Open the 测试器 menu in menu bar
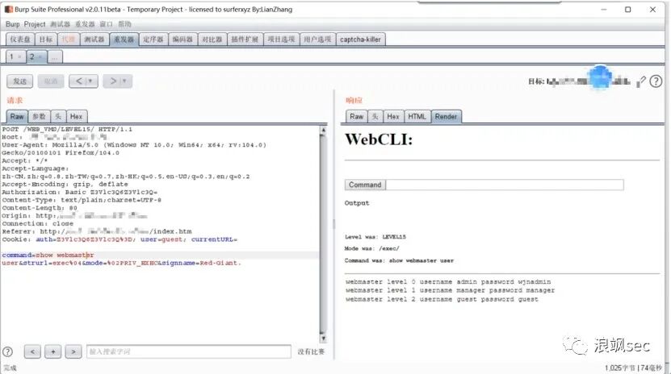The image size is (671, 374). tap(60, 24)
